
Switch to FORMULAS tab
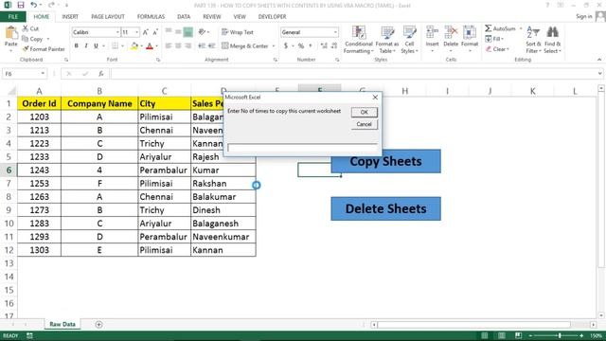point(151,17)
